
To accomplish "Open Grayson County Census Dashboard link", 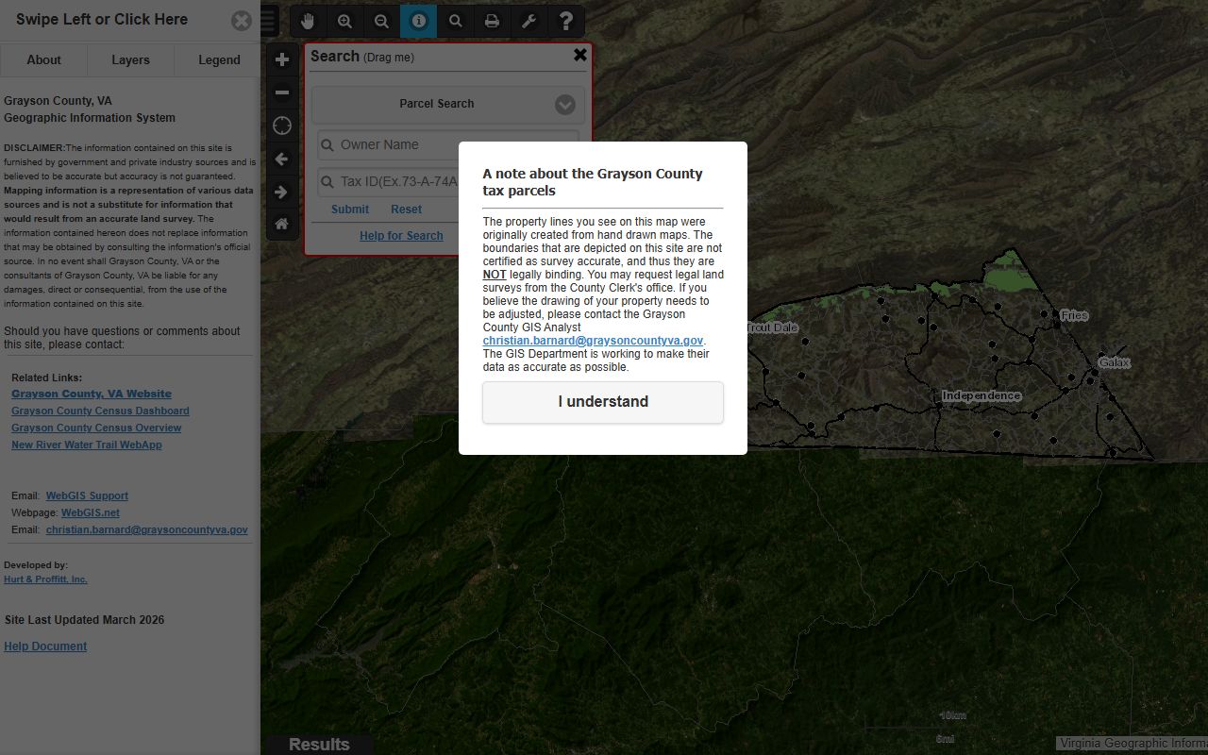I will [x=100, y=411].
